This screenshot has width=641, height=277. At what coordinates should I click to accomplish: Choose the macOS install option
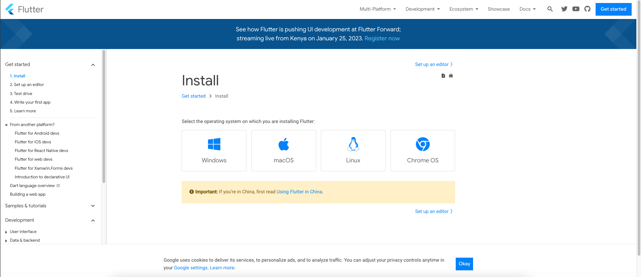(x=283, y=151)
